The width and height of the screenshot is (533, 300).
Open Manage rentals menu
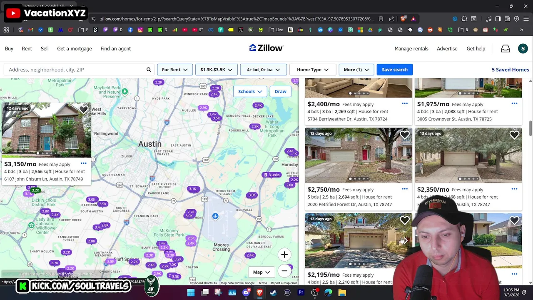[x=411, y=49]
